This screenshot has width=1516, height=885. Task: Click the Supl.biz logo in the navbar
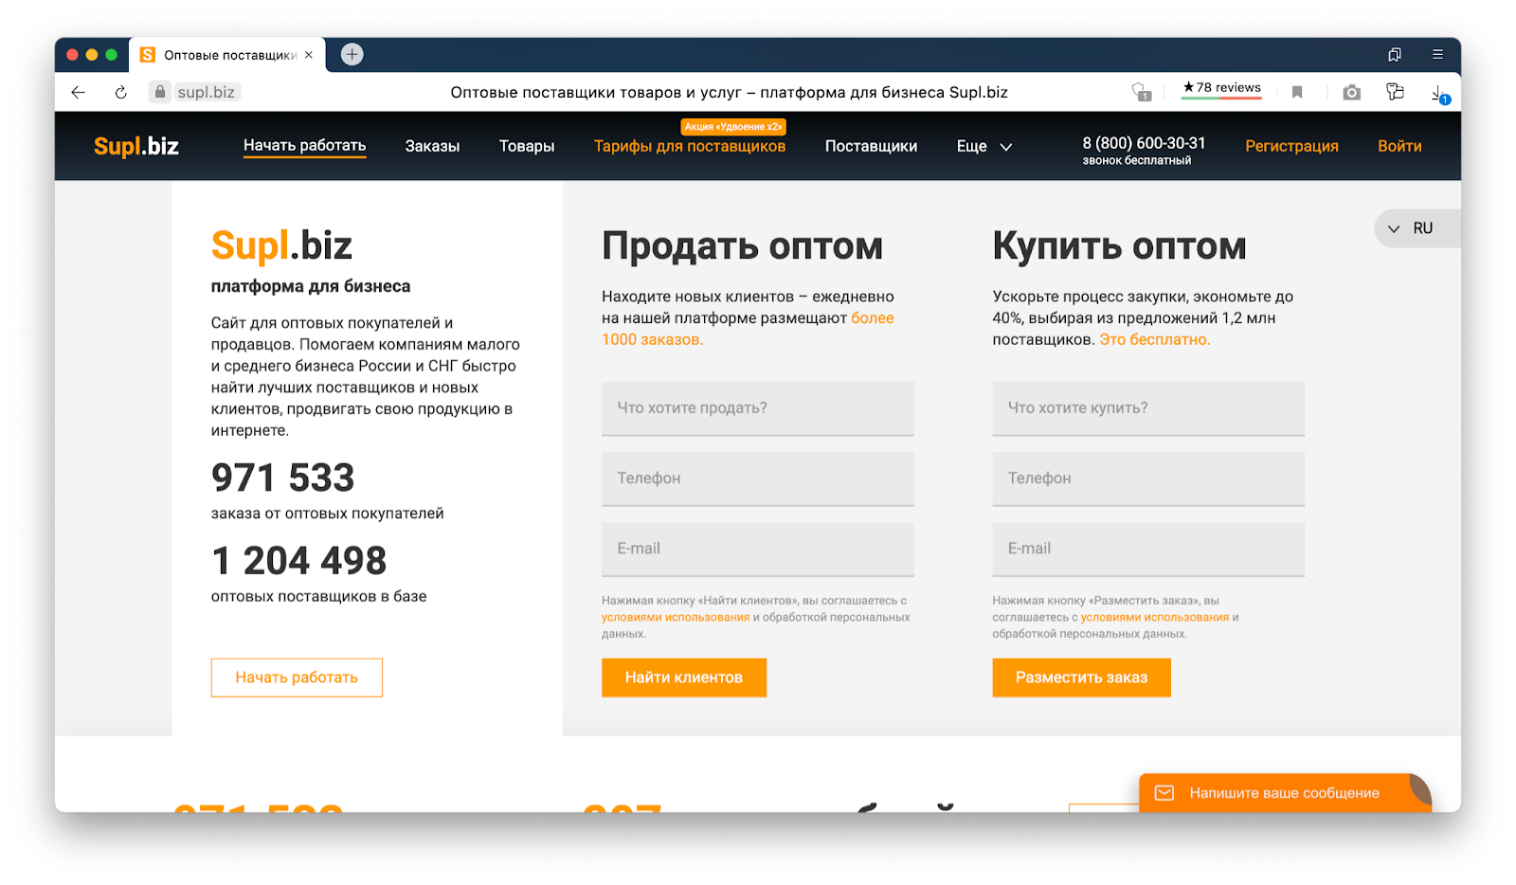pyautogui.click(x=136, y=146)
